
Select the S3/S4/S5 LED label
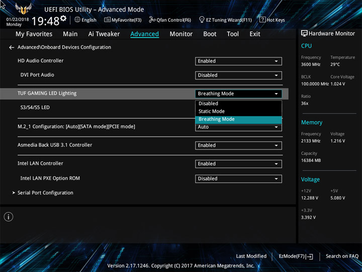[35, 108]
